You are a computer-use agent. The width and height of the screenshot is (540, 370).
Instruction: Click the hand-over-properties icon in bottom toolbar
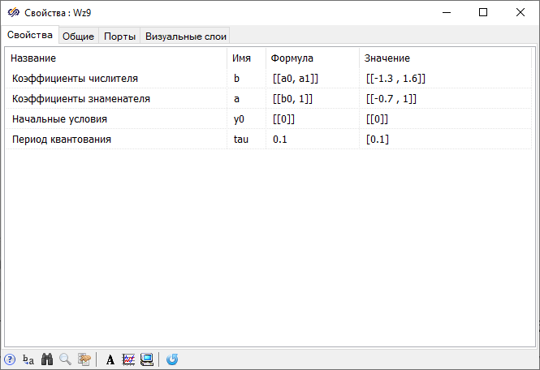(x=84, y=359)
